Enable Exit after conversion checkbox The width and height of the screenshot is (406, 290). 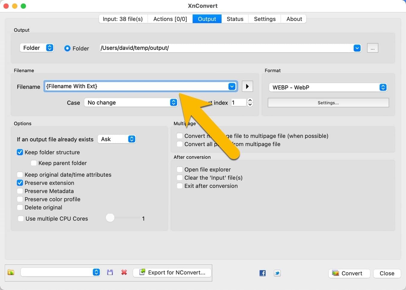pos(180,186)
